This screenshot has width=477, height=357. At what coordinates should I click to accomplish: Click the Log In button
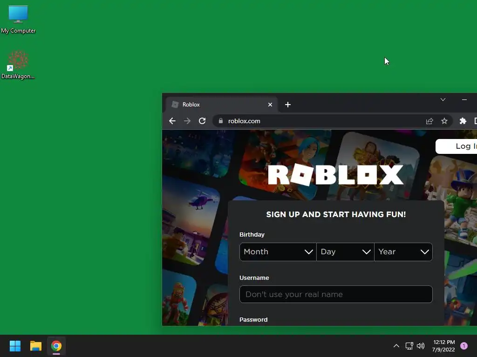(x=457, y=146)
